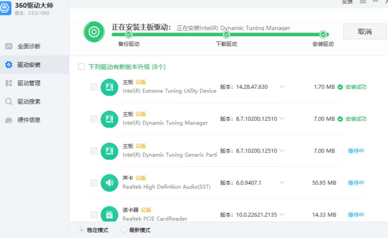Click the 驱动安装 gear icon in sidebar
The image size is (388, 238).
[x=9, y=65]
